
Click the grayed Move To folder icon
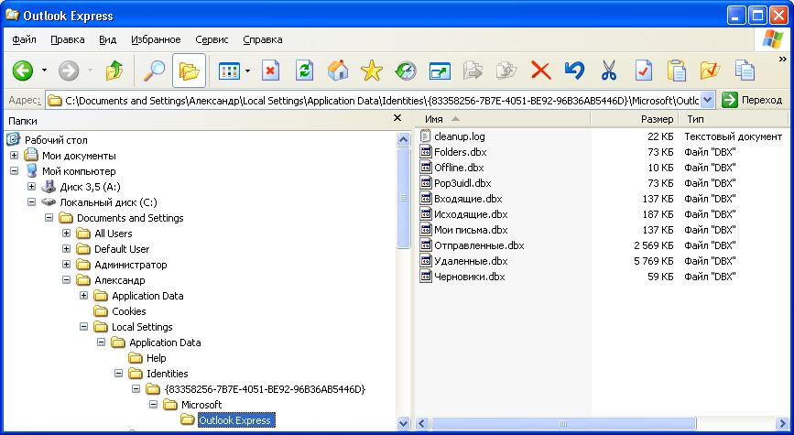(x=473, y=71)
